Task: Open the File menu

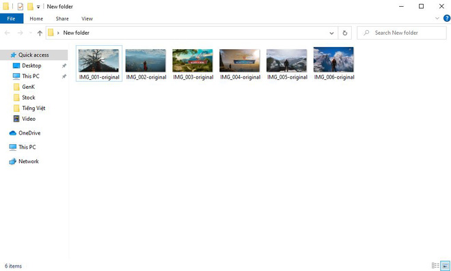Action: pos(11,18)
